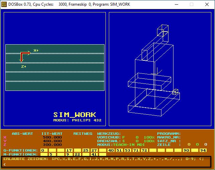
Task: Click the 100% value in the VORSCHUB row
Action: 149,137
